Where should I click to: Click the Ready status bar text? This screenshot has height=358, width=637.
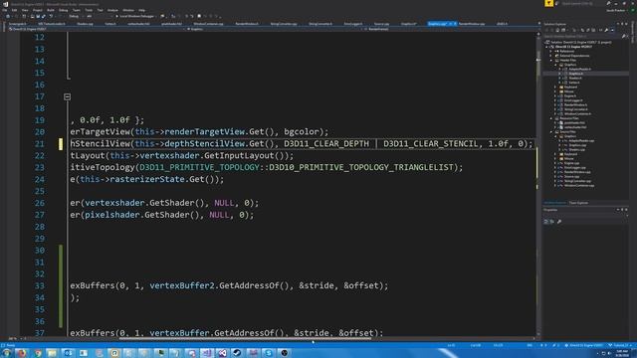(11, 345)
